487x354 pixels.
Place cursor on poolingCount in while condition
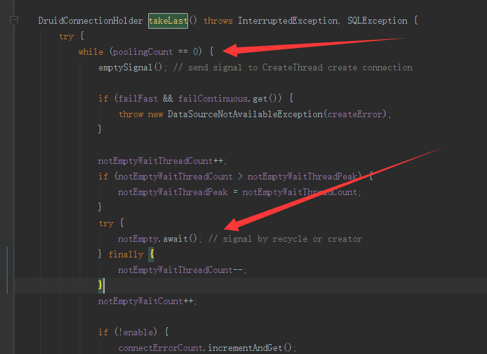[x=143, y=52]
